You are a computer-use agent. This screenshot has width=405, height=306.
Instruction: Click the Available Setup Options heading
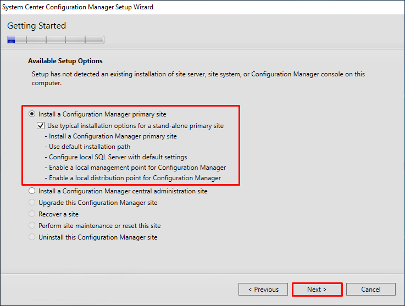(65, 61)
